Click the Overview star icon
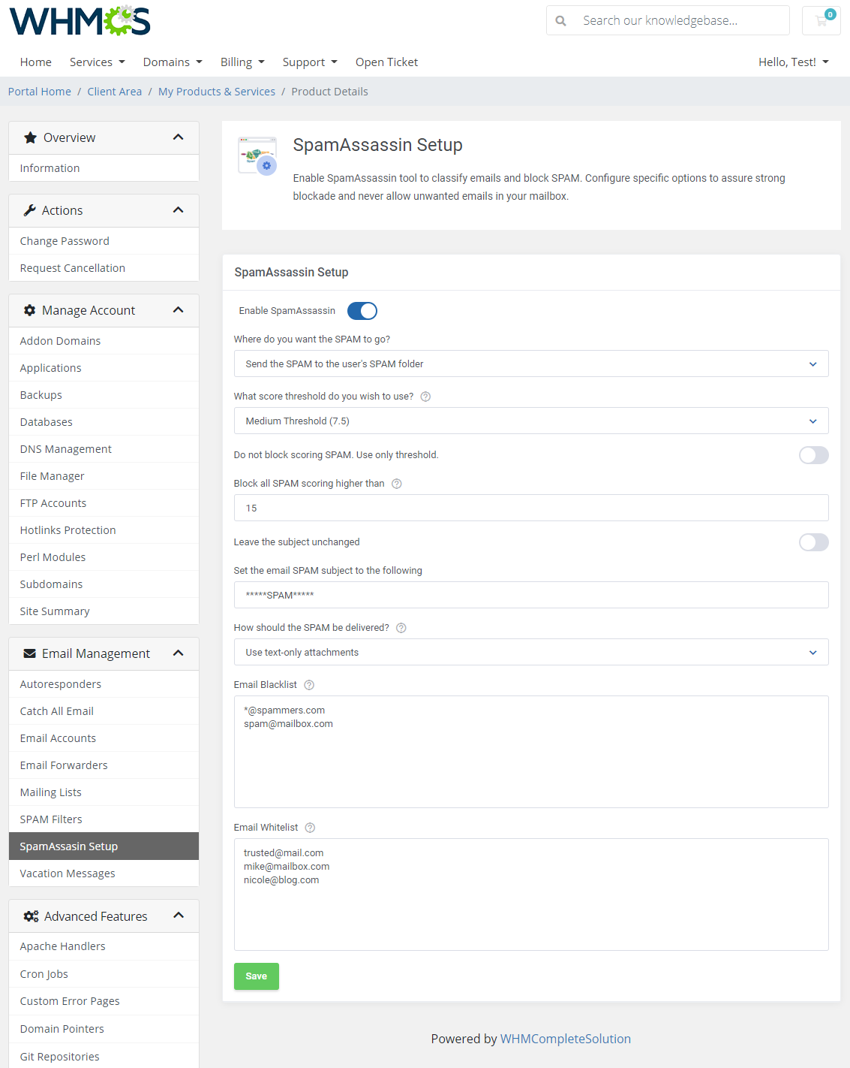Viewport: 850px width, 1068px height. tap(30, 137)
